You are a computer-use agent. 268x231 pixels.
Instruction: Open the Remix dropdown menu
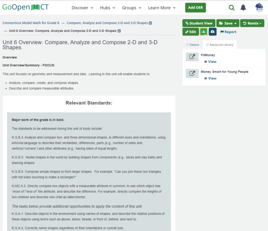click(x=252, y=23)
